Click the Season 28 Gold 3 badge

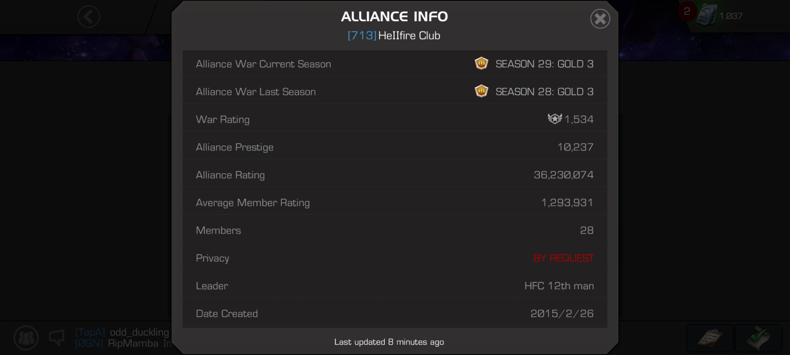pos(481,91)
